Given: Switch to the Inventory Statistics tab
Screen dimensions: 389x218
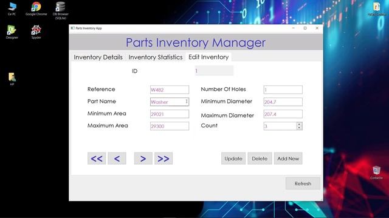Looking at the screenshot, I should pos(156,57).
